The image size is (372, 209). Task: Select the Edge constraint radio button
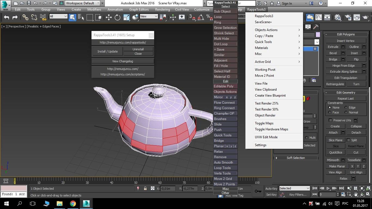coord(346,107)
